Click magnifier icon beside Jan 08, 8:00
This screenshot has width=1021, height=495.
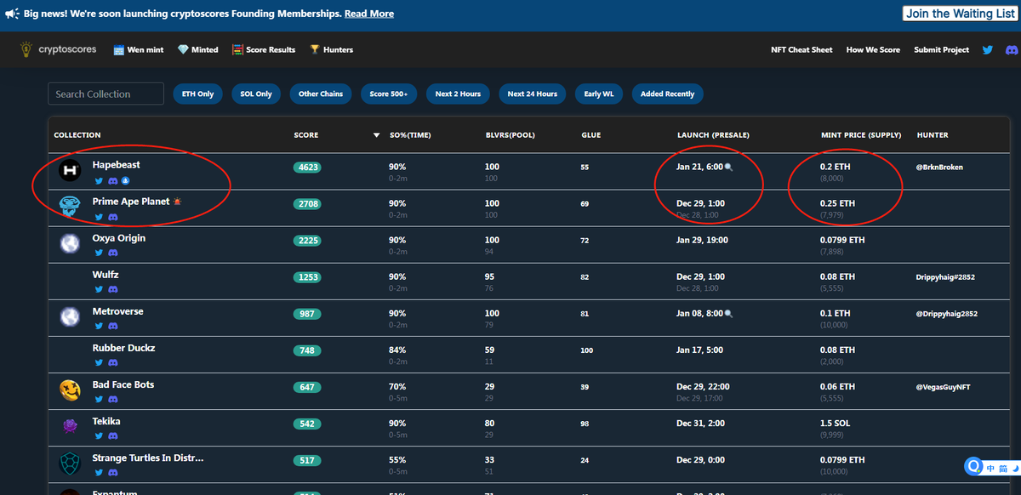coord(728,314)
